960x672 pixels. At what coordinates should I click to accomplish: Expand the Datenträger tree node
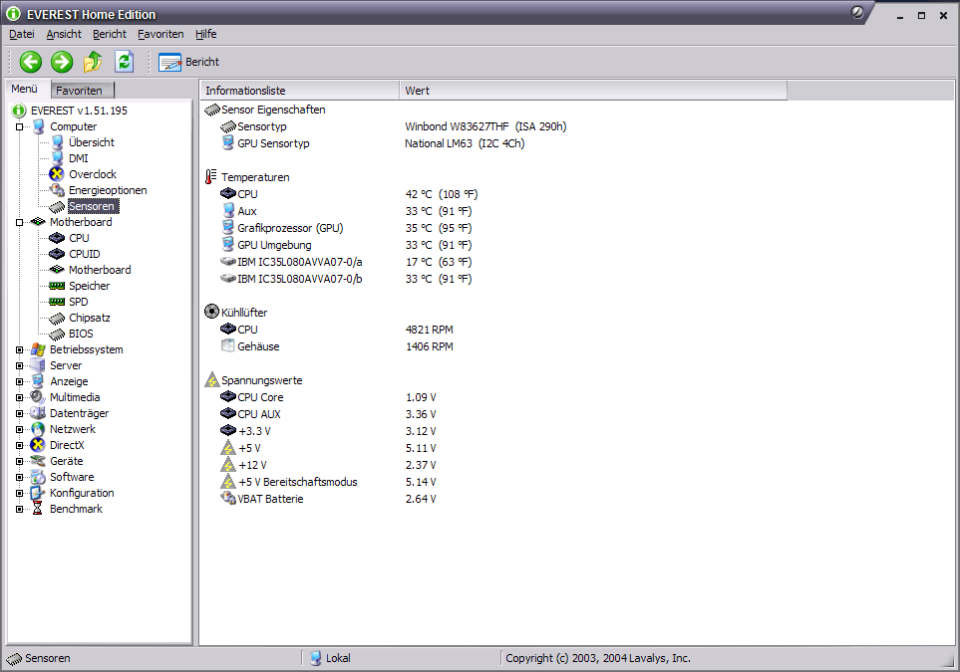click(19, 413)
